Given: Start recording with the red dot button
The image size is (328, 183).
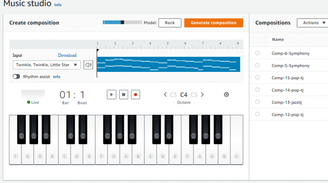Looking at the screenshot, I should coord(135,95).
